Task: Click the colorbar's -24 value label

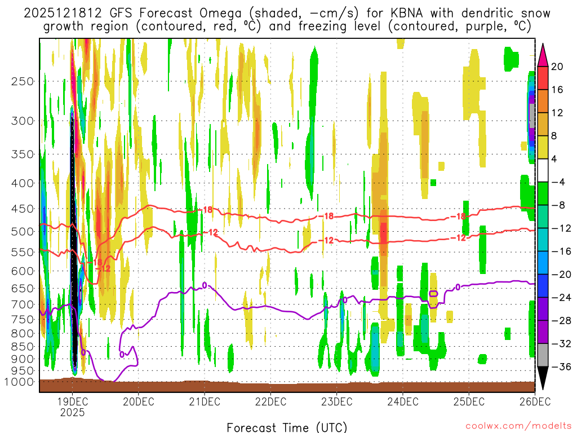Action: (561, 298)
